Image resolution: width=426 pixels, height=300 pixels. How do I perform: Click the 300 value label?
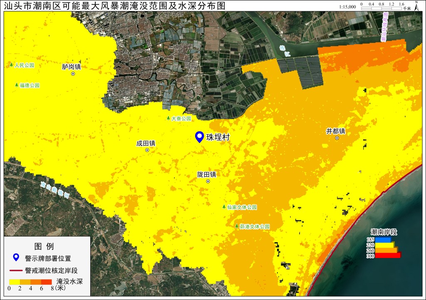point(370,256)
